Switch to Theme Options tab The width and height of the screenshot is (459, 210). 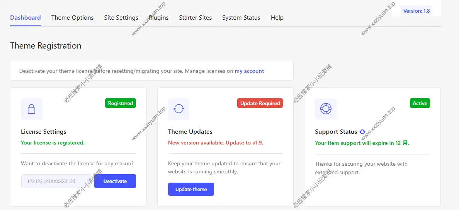[x=72, y=18]
